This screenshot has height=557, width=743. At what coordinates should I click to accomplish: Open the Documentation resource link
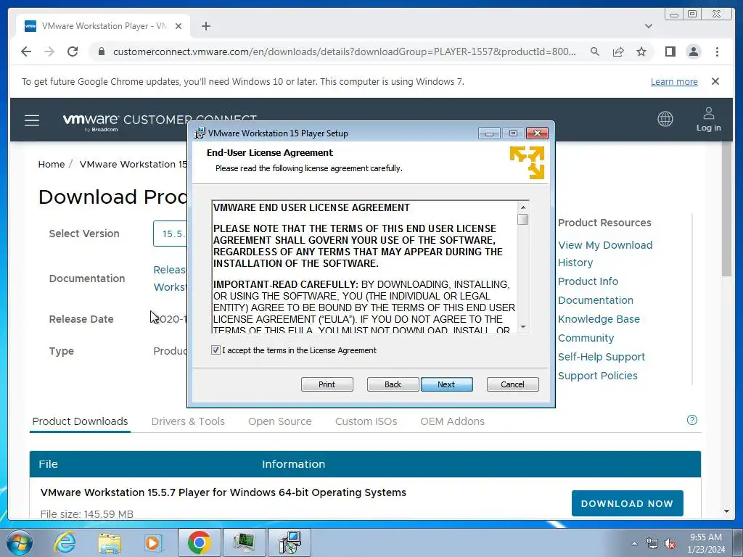click(x=596, y=300)
